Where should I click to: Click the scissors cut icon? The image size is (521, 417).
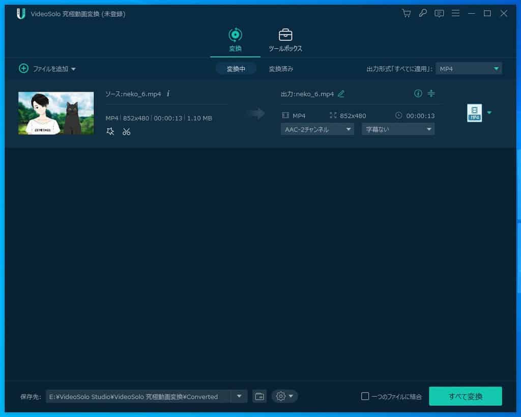point(126,131)
